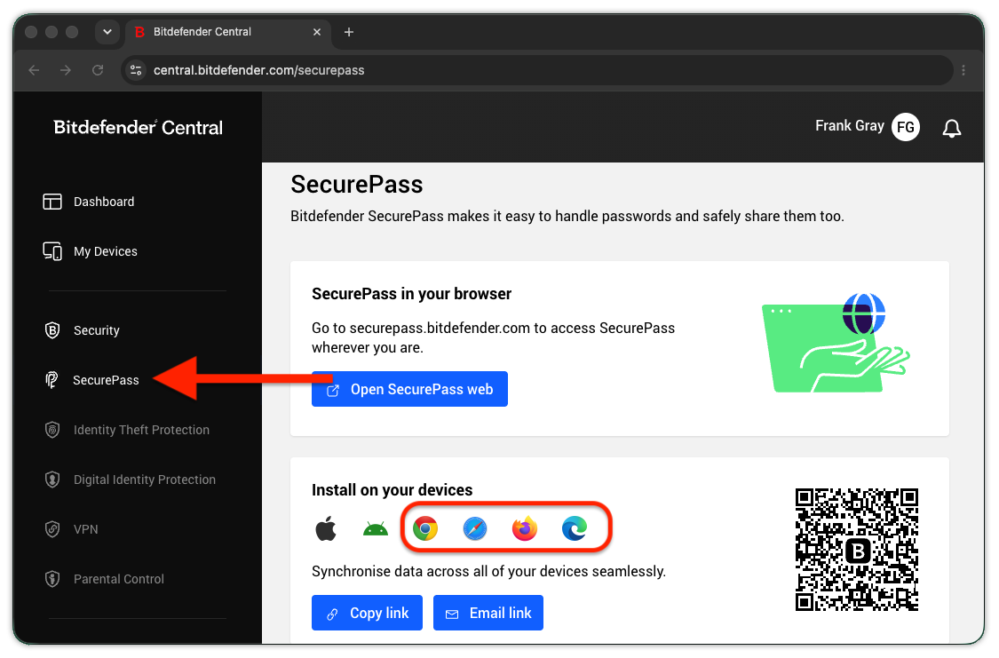Select the Safari browser extension icon
Screen dimensions: 999x658
[475, 528]
